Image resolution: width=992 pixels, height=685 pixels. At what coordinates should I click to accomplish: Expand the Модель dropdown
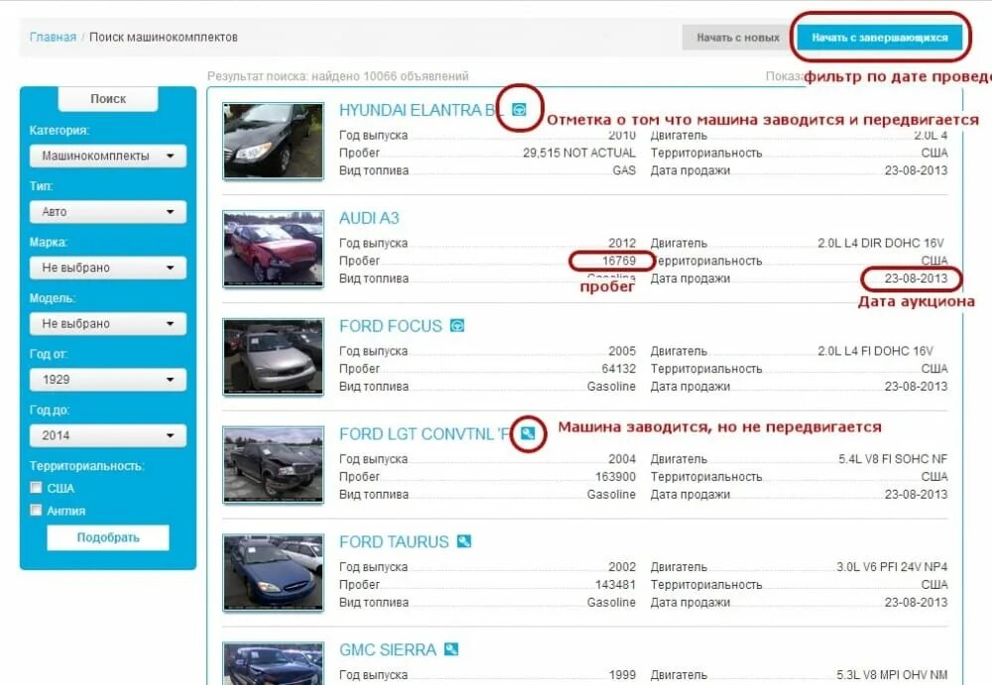[107, 323]
